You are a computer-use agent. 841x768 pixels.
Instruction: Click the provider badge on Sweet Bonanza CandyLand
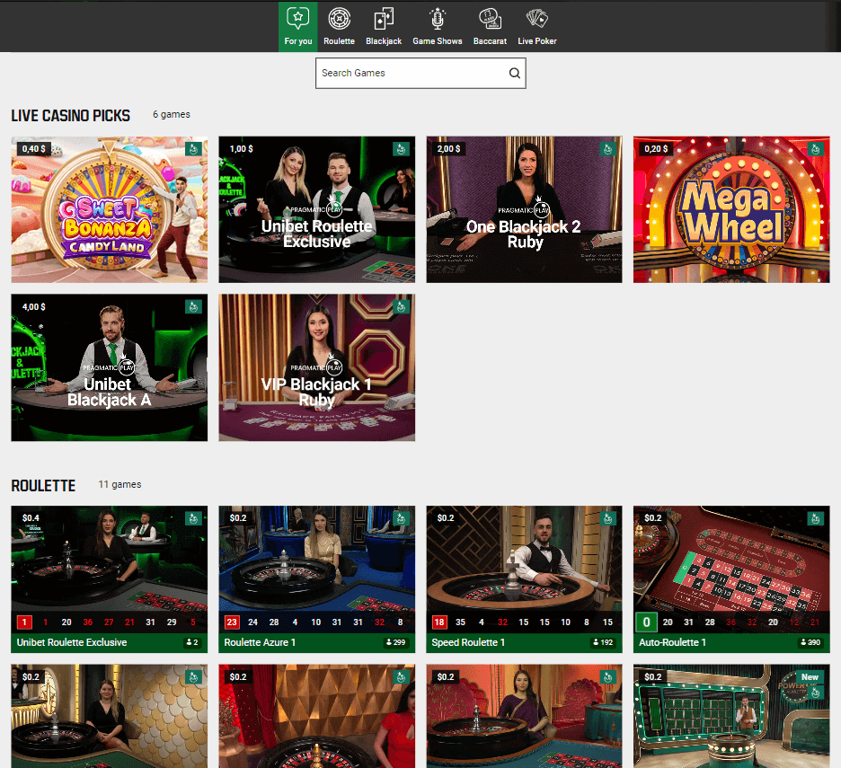tap(193, 149)
